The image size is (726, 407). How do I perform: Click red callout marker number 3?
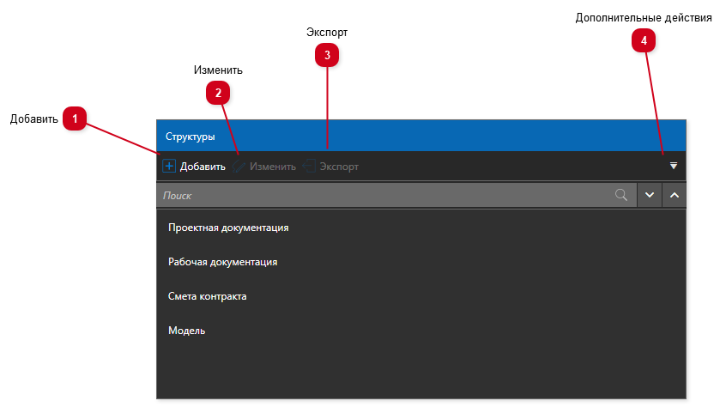pos(327,56)
